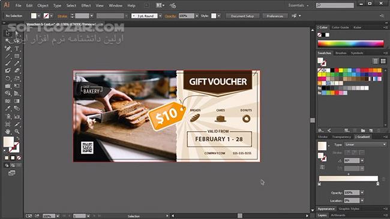Swap fill and stroke in toolbox
Image resolution: width=390 pixels, height=219 pixels.
click(x=18, y=138)
